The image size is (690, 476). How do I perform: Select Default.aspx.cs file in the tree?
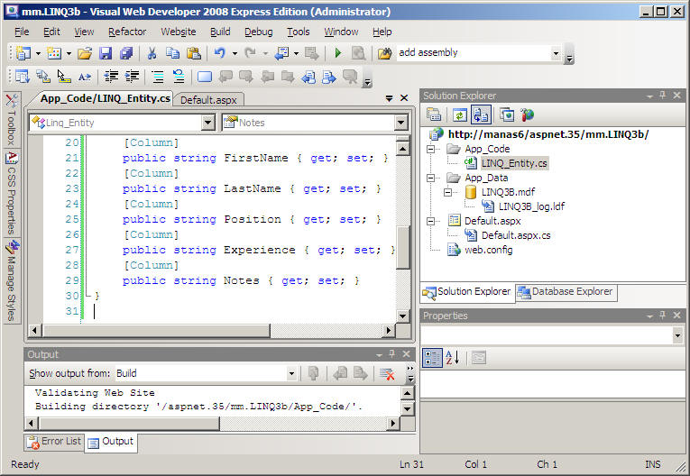516,235
